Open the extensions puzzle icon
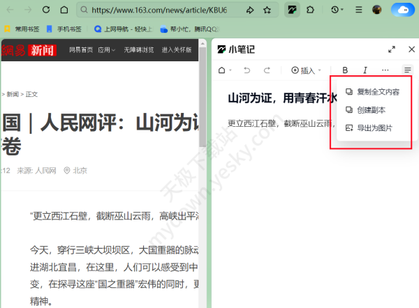This screenshot has width=419, height=308. click(310, 10)
